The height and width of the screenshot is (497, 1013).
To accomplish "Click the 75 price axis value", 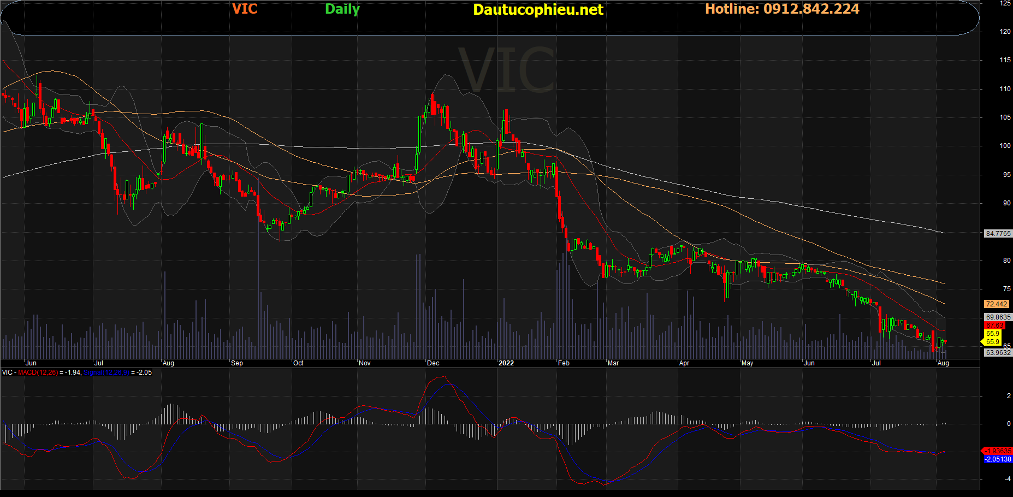I will 1007,289.
